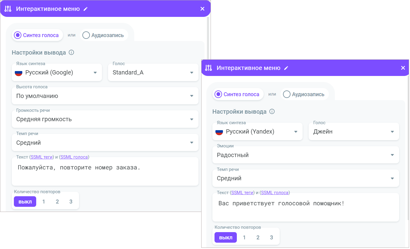
Task: Set repeat count 3 in Yandex panel
Action: [272, 238]
